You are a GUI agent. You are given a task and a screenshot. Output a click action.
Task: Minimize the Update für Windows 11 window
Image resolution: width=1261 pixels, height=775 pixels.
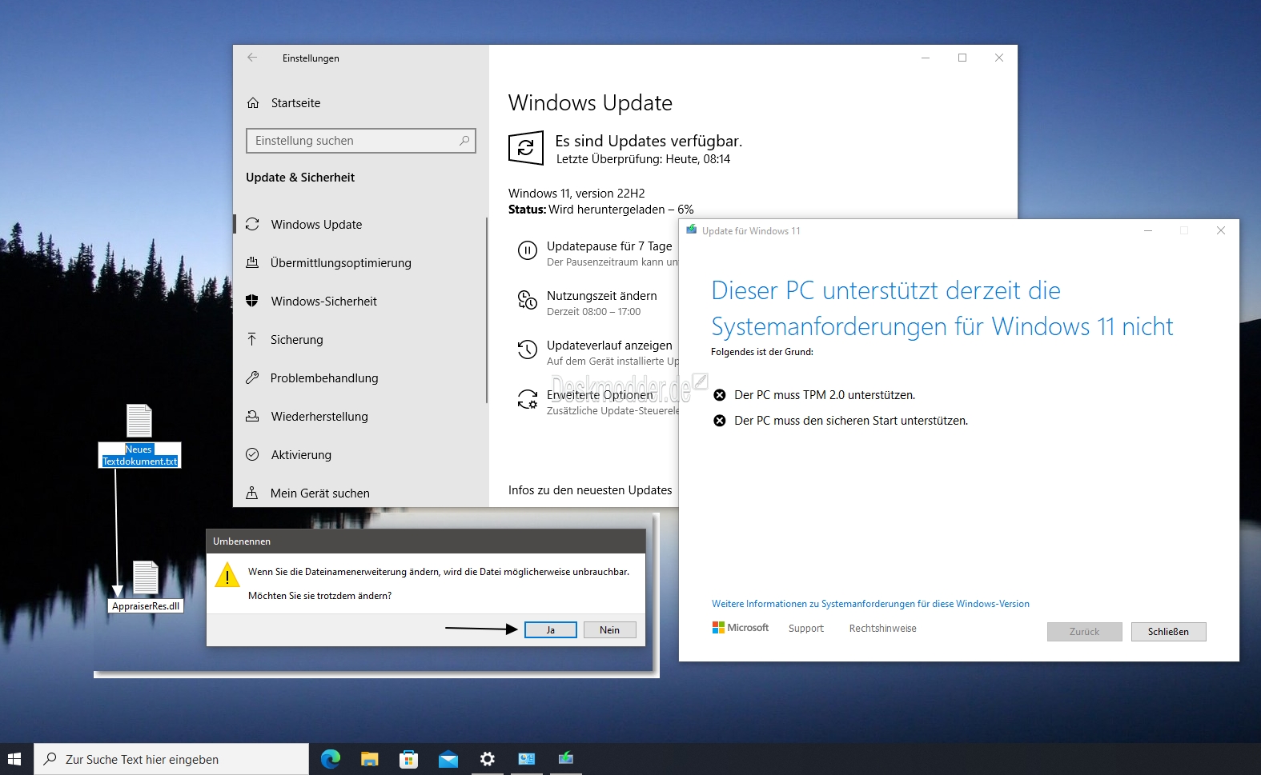point(1147,230)
